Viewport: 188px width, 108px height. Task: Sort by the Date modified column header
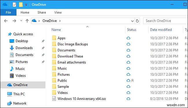[x=161, y=30]
